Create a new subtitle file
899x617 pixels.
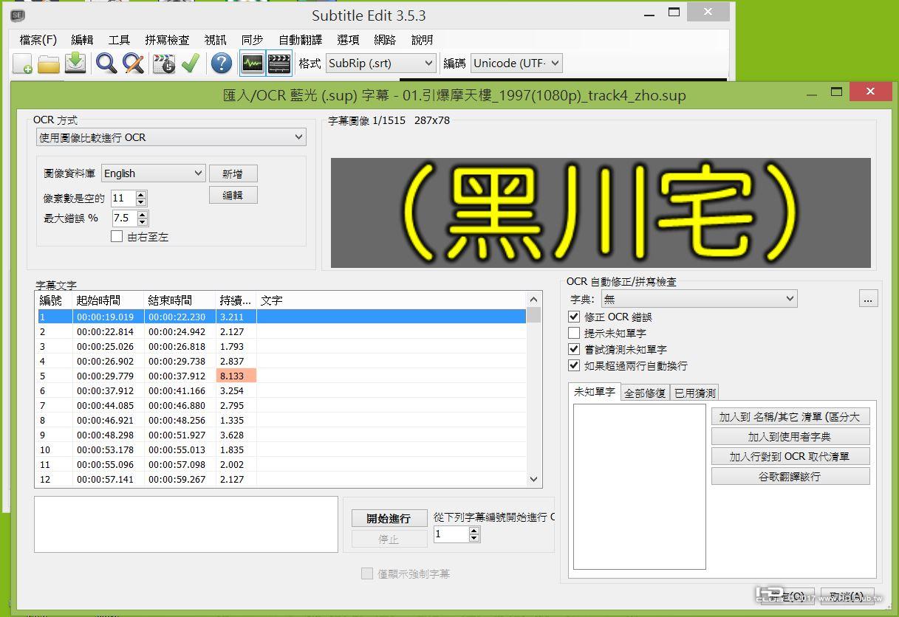pos(21,63)
